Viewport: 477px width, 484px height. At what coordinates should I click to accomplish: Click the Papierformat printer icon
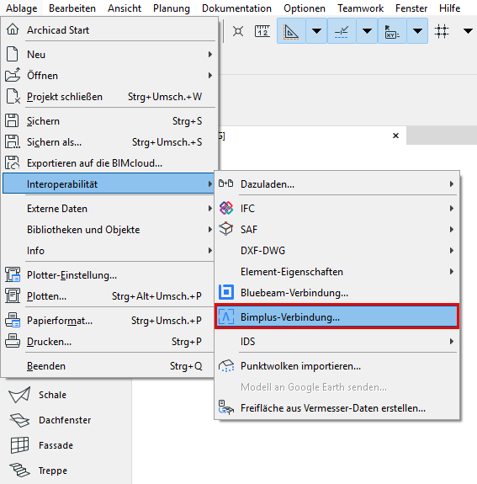[13, 320]
